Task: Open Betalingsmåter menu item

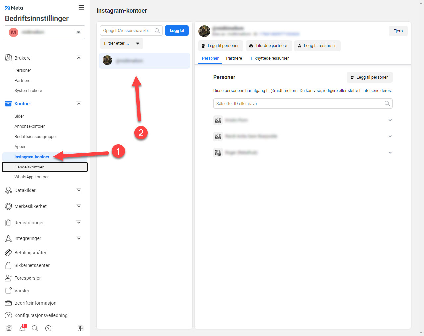Action: click(30, 253)
